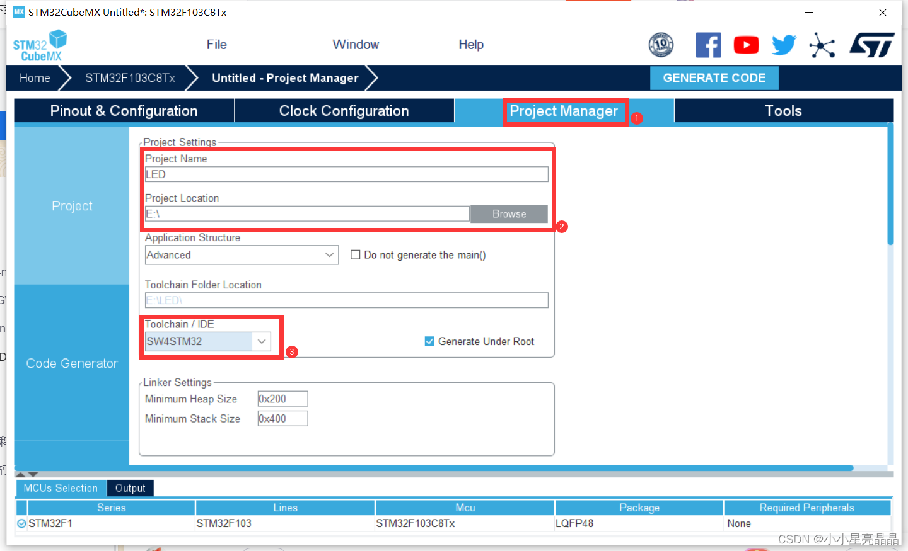
Task: Collapse bottom panel with down arrow
Action: coord(33,474)
